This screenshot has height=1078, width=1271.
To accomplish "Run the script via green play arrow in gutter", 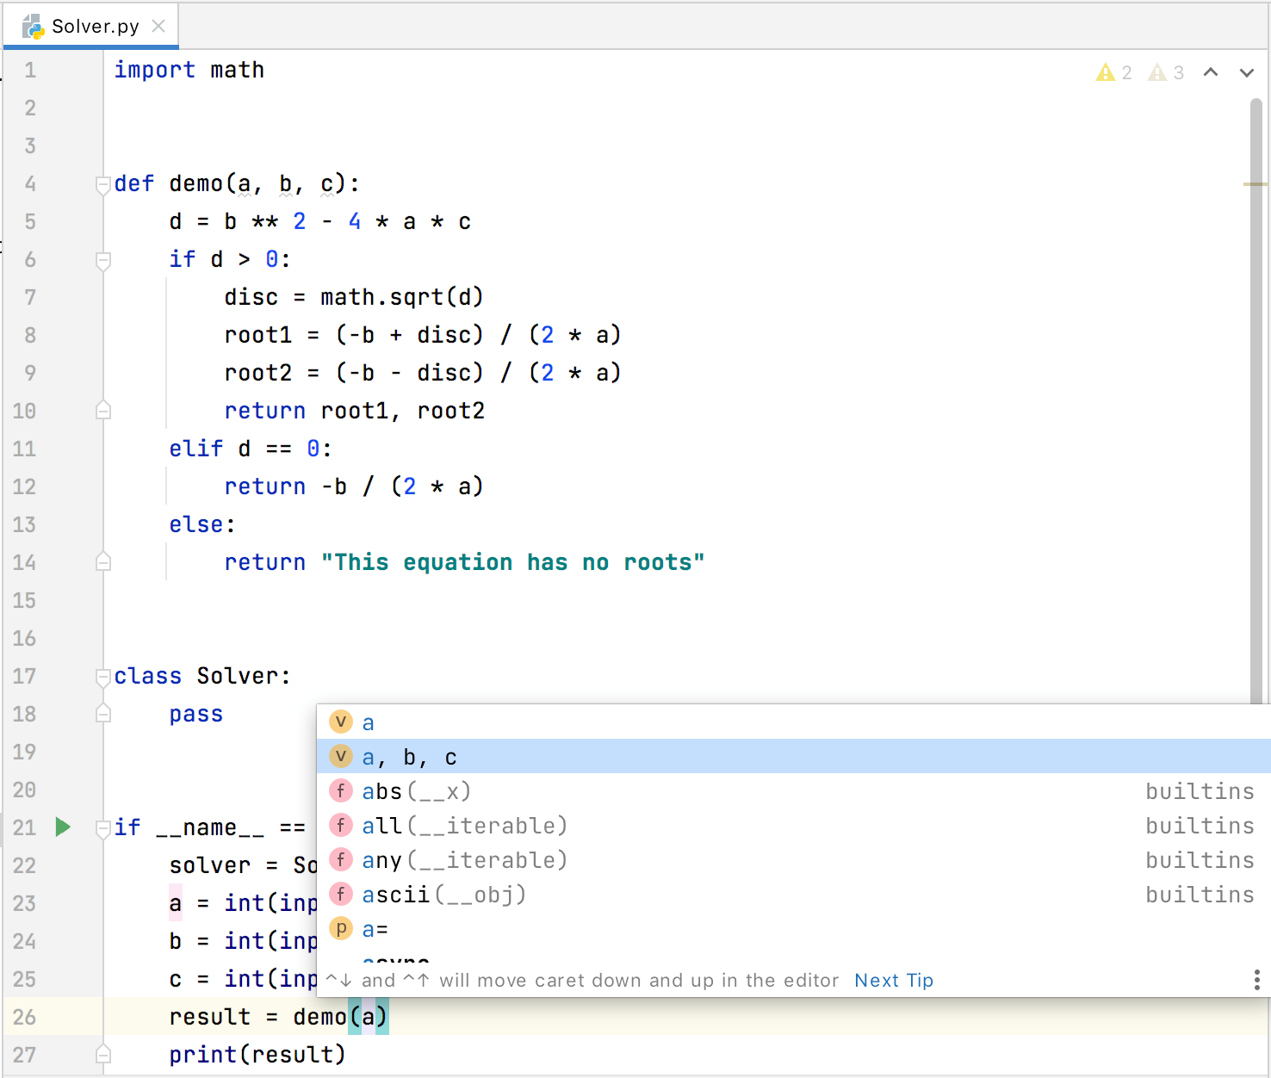I will pos(61,827).
